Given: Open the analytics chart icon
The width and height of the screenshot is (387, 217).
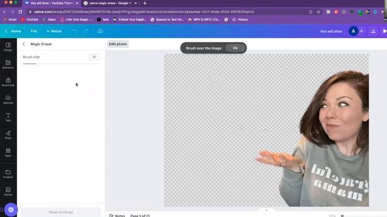Looking at the screenshot, I should click(373, 31).
